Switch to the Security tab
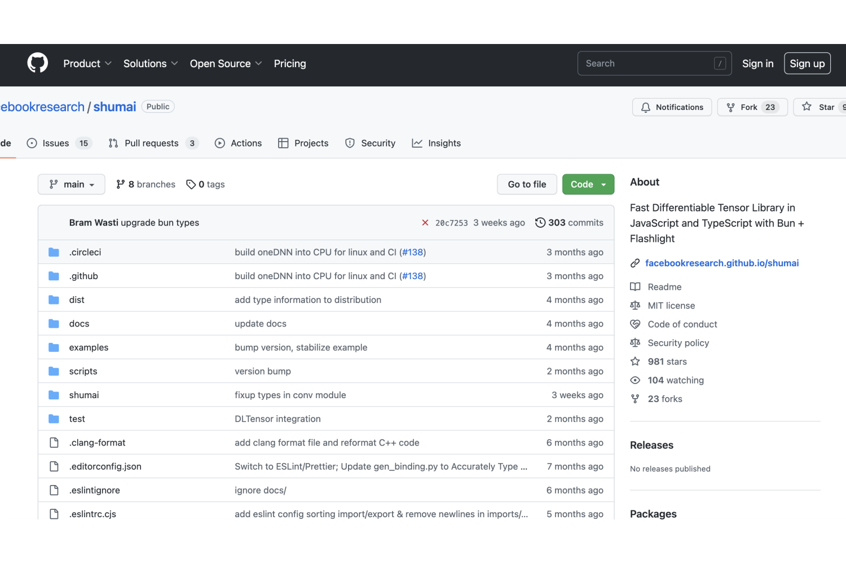This screenshot has height=564, width=846. pyautogui.click(x=371, y=143)
